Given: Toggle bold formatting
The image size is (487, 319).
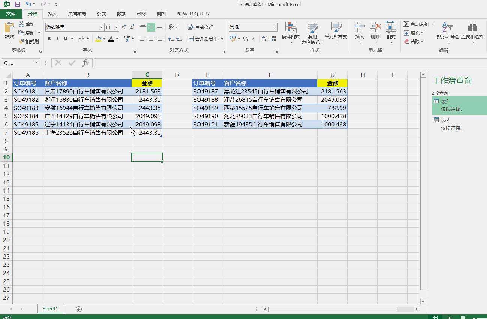Looking at the screenshot, I should click(x=49, y=39).
